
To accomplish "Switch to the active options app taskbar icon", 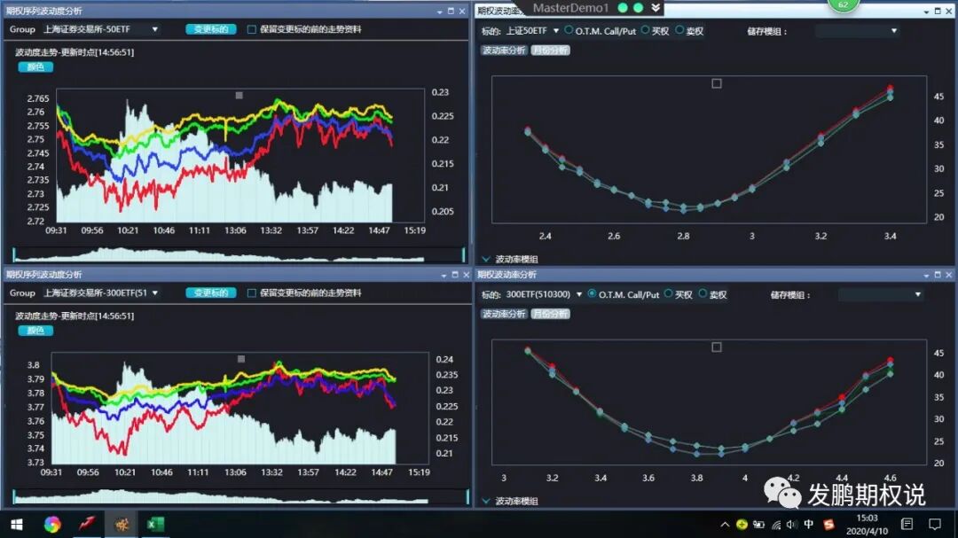I will pyautogui.click(x=122, y=524).
